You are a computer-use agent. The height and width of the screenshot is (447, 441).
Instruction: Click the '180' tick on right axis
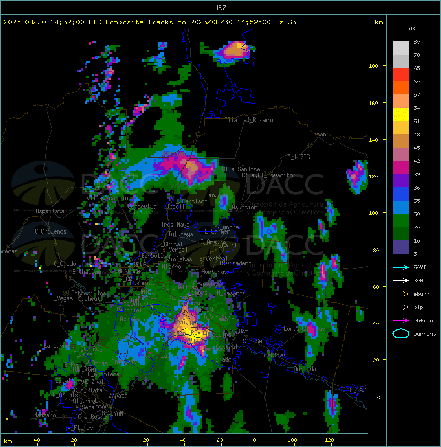pyautogui.click(x=373, y=66)
